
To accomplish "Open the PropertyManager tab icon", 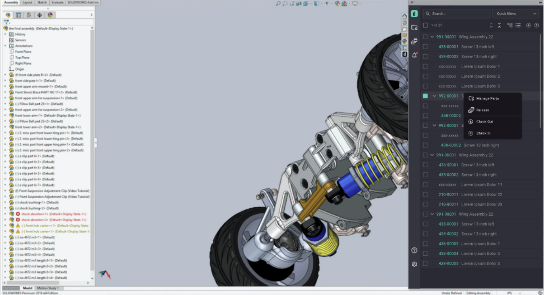I will click(x=18, y=15).
